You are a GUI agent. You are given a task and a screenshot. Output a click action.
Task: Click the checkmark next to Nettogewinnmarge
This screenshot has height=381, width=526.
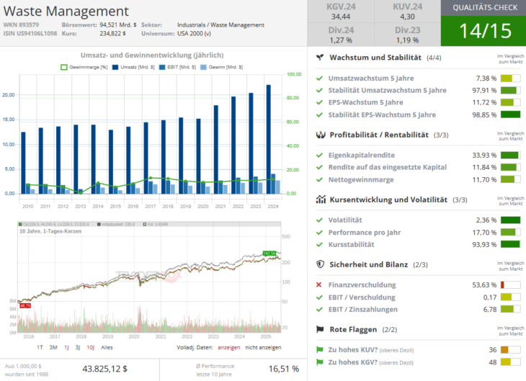[x=319, y=180]
